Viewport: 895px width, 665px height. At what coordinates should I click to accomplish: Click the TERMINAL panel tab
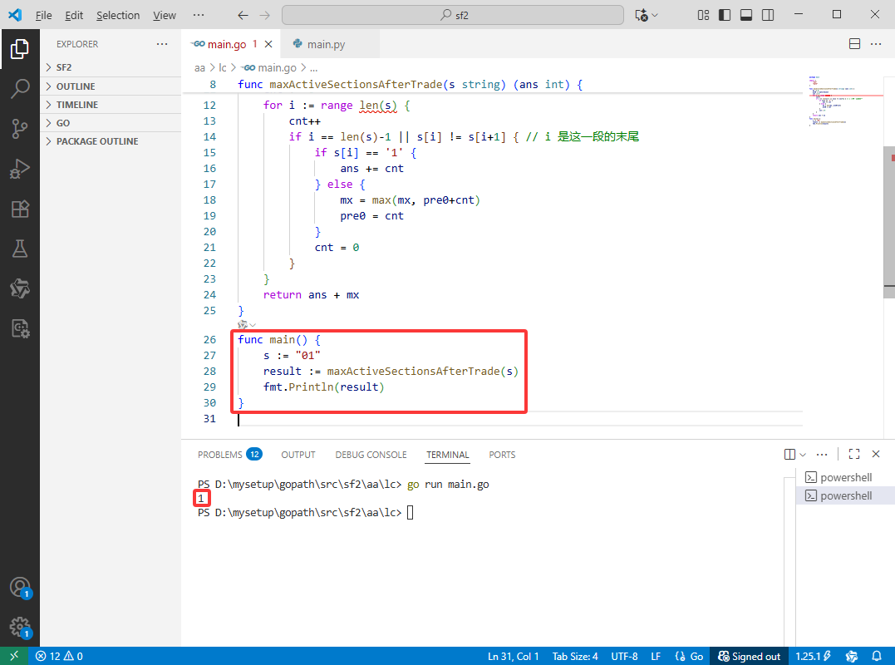coord(447,455)
